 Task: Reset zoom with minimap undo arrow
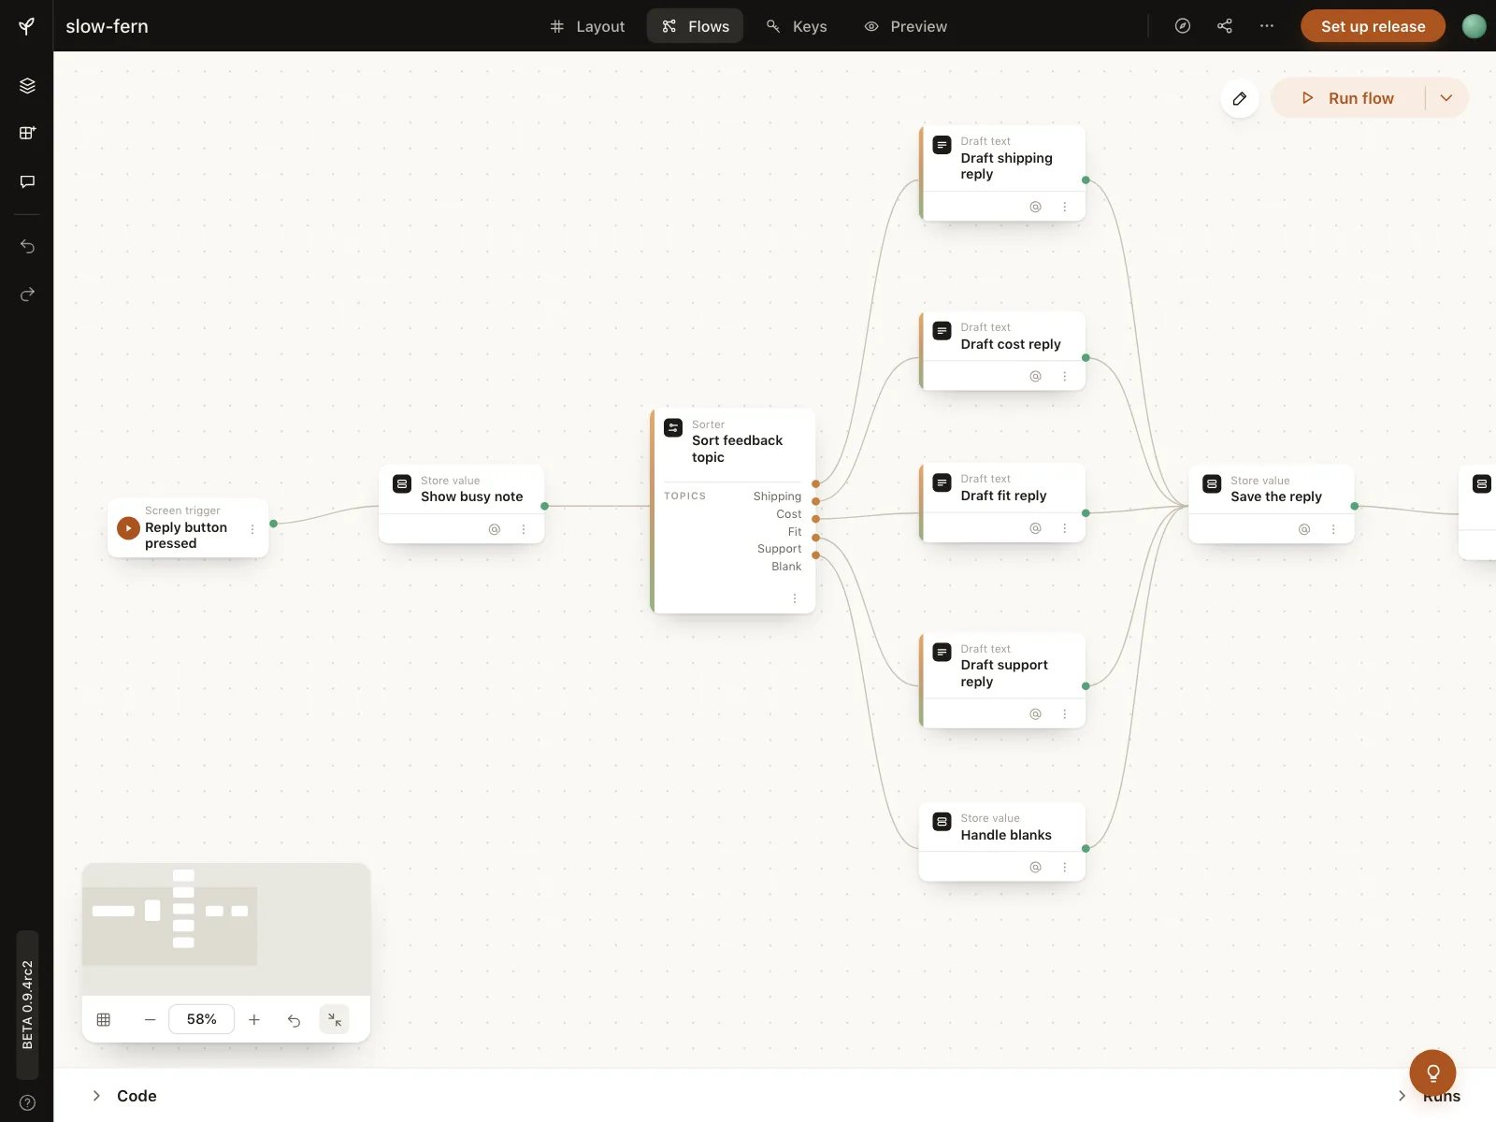(x=294, y=1020)
